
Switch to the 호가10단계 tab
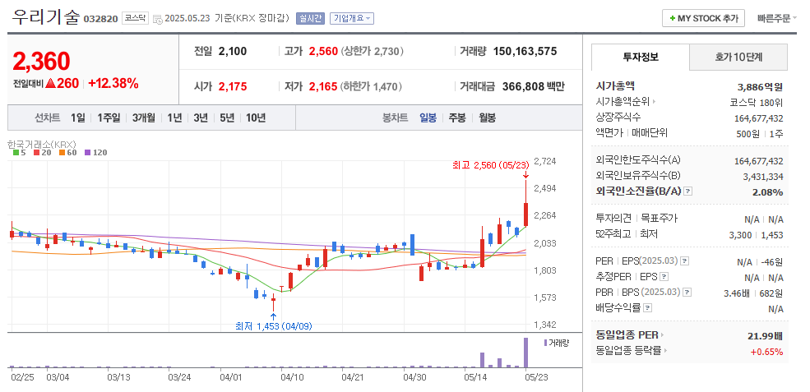click(738, 57)
